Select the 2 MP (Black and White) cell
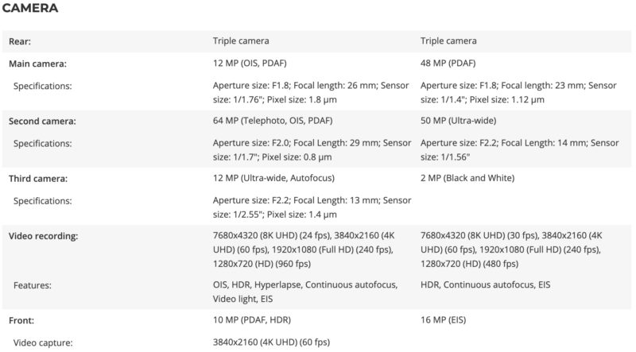 tap(467, 179)
